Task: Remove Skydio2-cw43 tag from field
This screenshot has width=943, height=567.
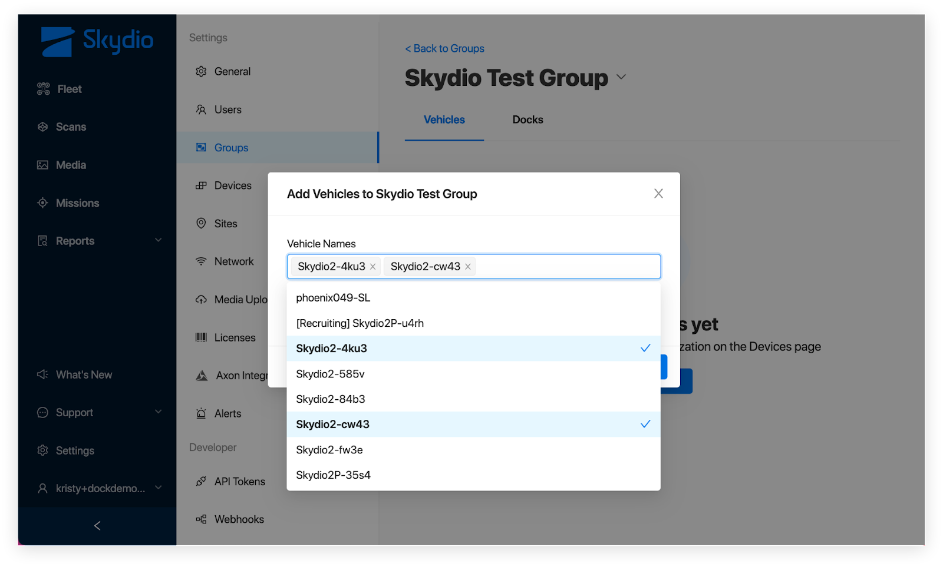Action: click(468, 267)
